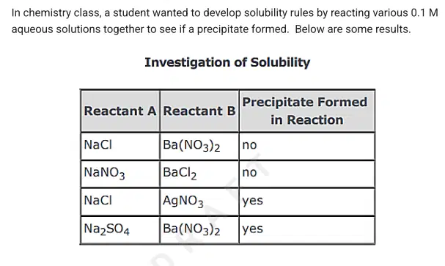Select the 'Reactant B' column header

[x=199, y=111]
